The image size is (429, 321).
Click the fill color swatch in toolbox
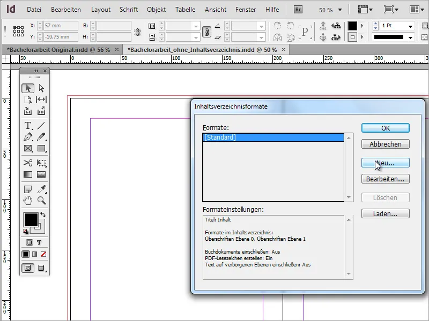[31, 220]
